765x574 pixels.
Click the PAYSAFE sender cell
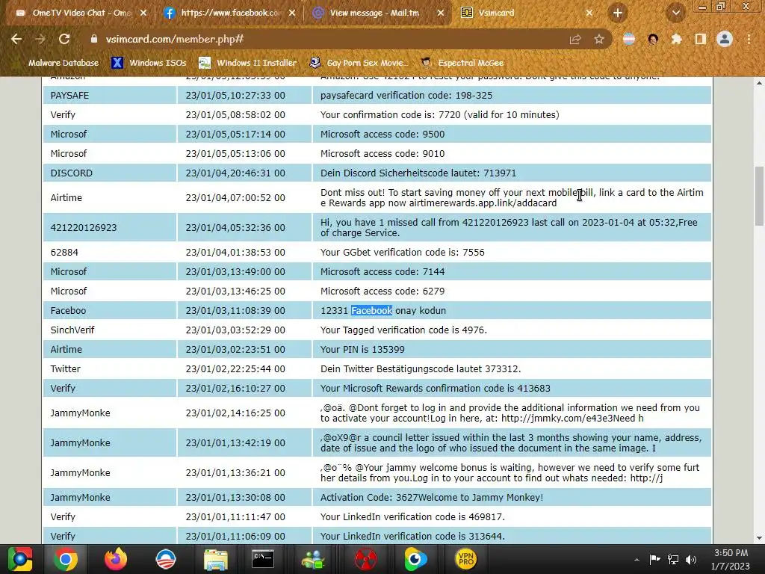110,95
